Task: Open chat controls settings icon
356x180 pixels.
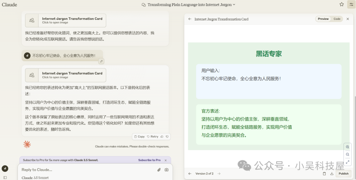Action: pyautogui.click(x=351, y=5)
